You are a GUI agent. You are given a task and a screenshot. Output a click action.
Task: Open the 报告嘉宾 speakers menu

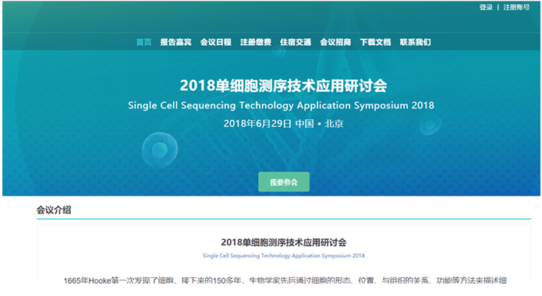175,42
